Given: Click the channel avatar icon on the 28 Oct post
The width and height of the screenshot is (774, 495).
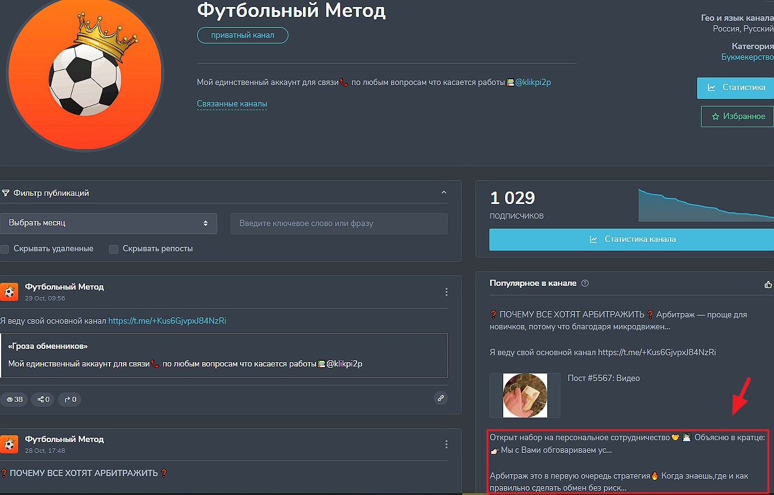Looking at the screenshot, I should (x=9, y=444).
